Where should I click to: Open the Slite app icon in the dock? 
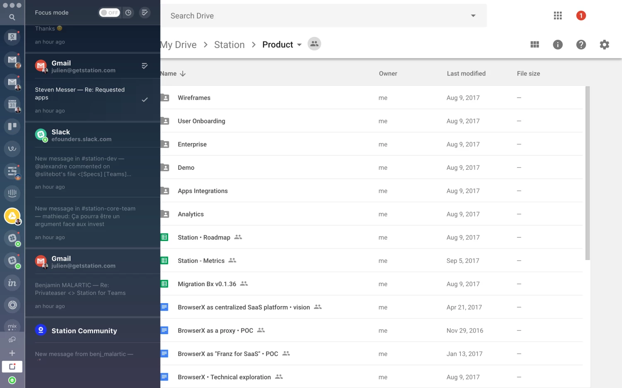point(12,171)
